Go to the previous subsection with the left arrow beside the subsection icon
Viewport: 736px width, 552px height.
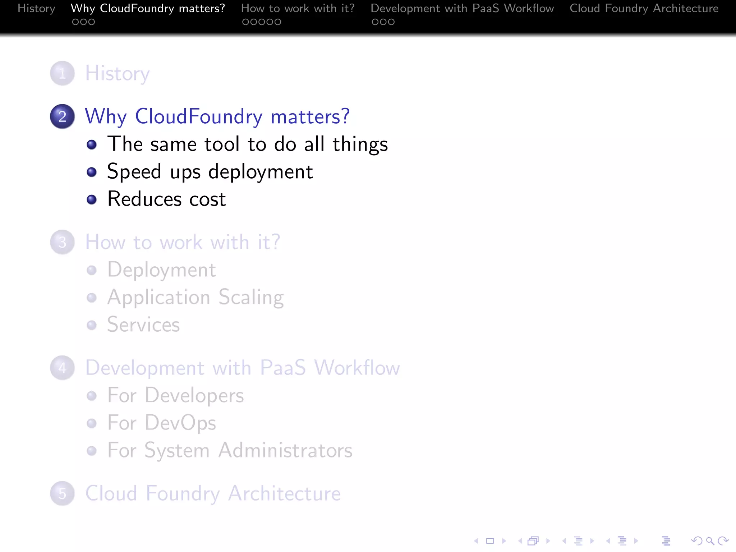[564, 541]
